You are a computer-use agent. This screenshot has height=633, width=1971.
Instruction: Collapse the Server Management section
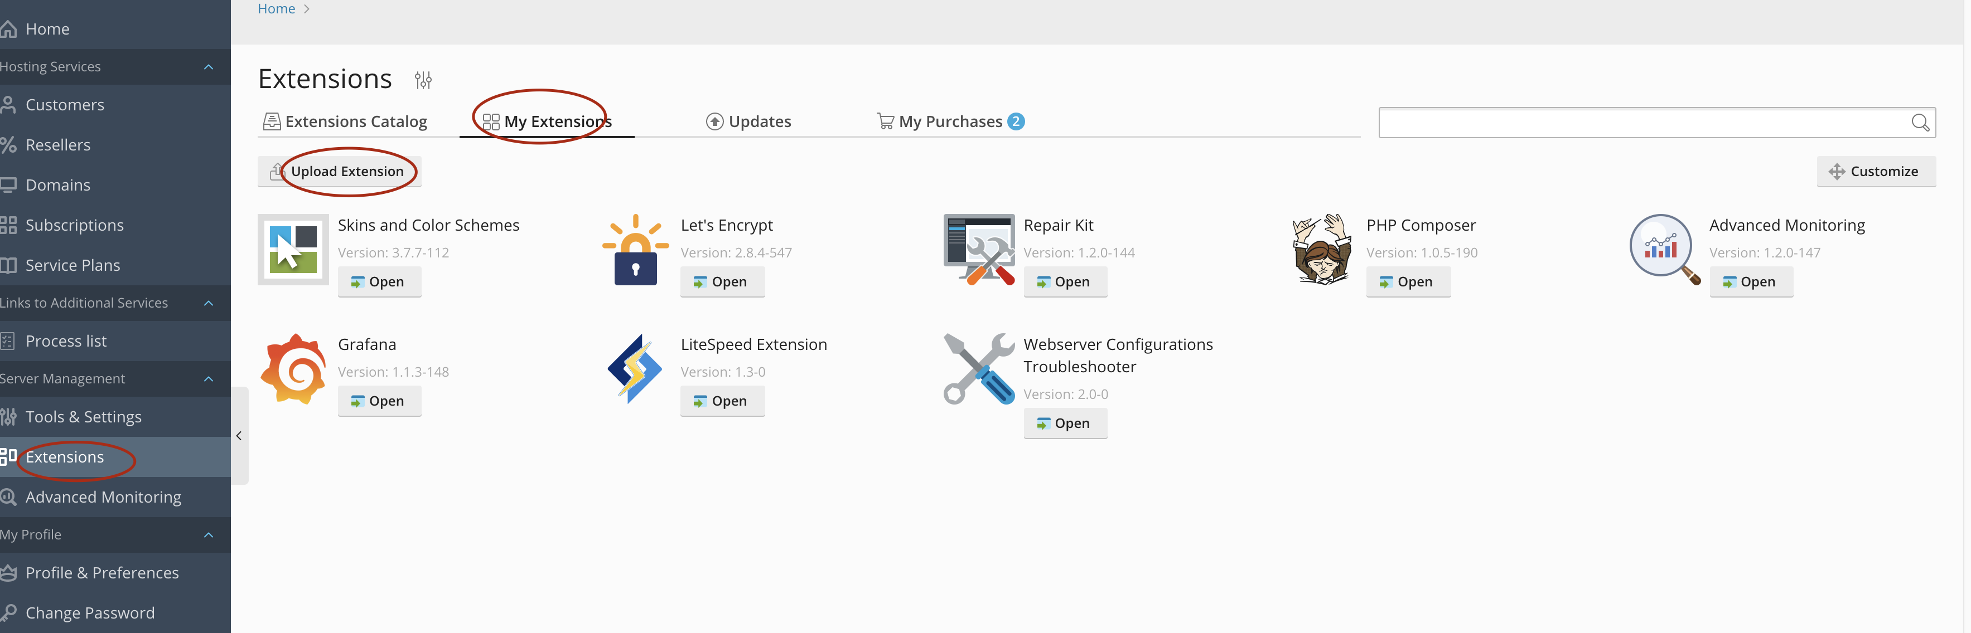(208, 379)
